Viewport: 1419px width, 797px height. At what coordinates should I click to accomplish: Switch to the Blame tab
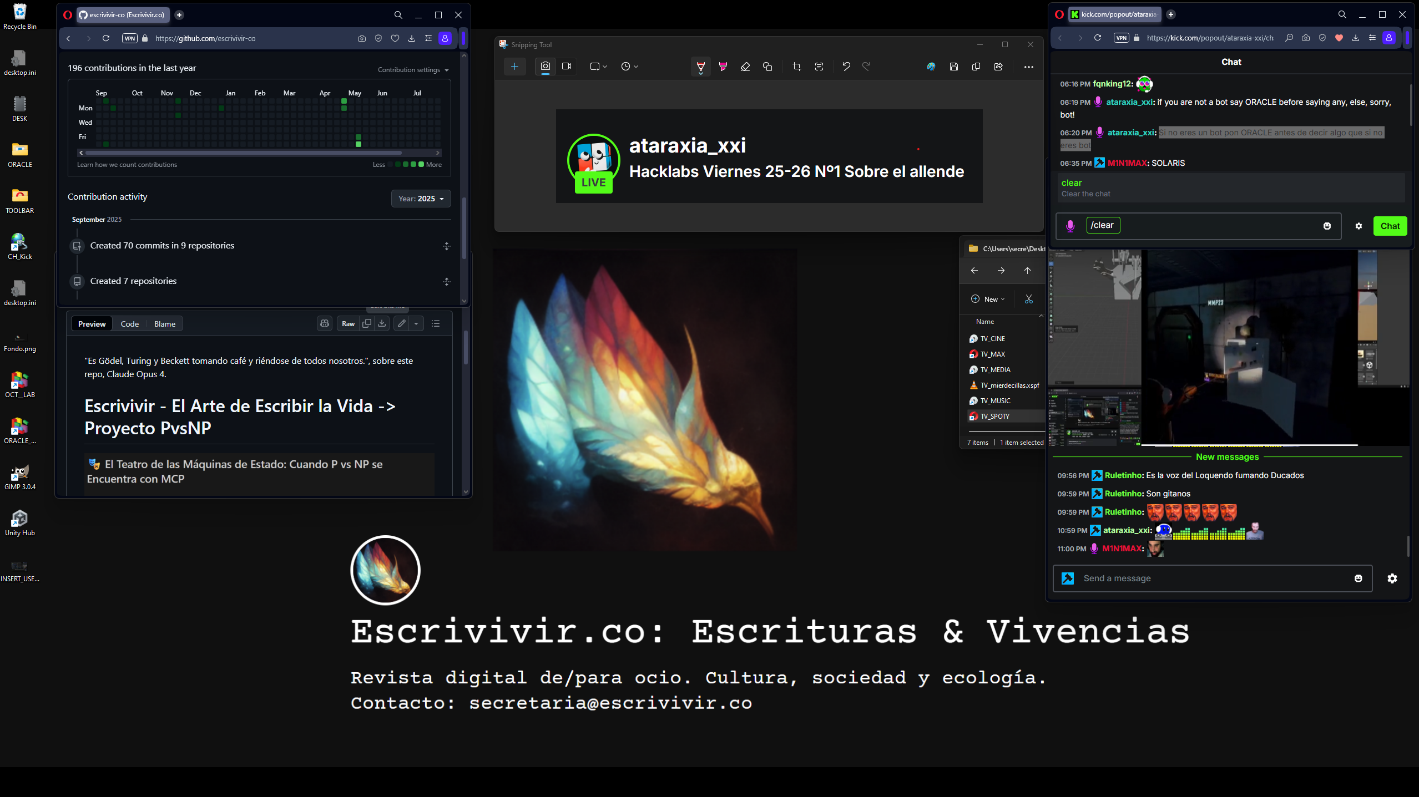(x=164, y=324)
